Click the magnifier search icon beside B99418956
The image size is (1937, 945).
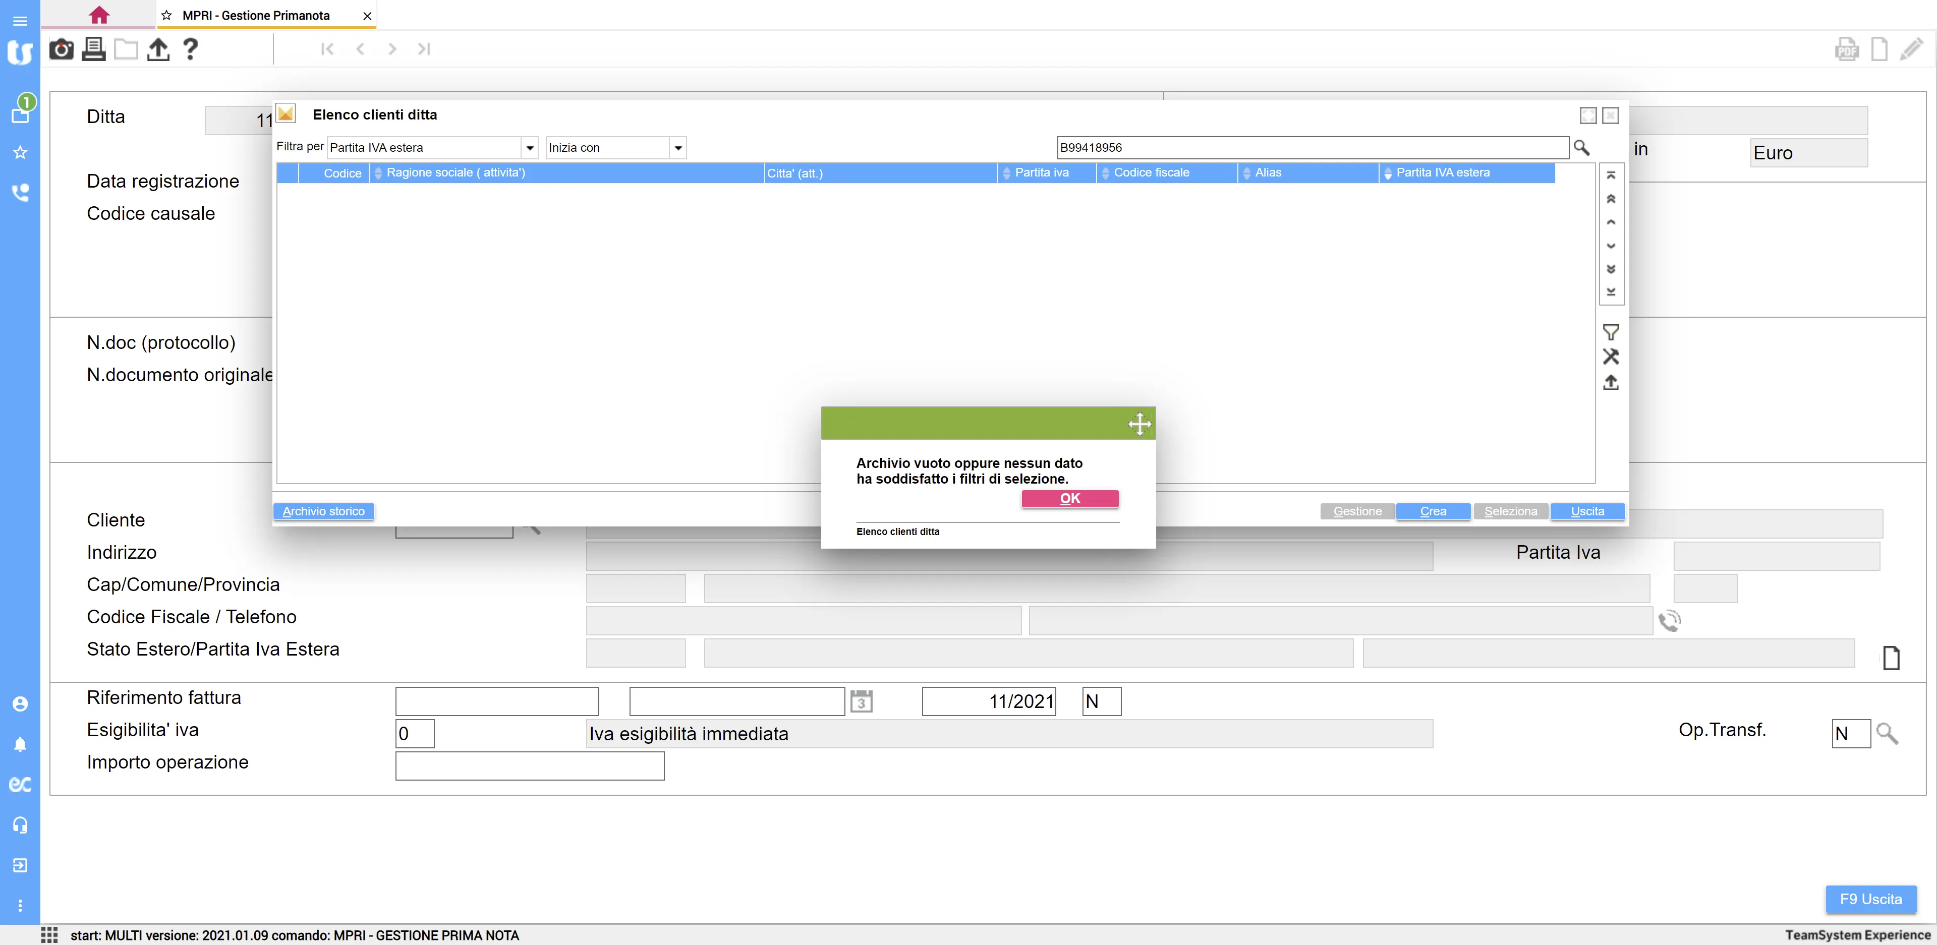(x=1581, y=148)
